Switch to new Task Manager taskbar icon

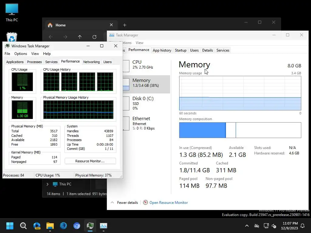(x=104, y=225)
